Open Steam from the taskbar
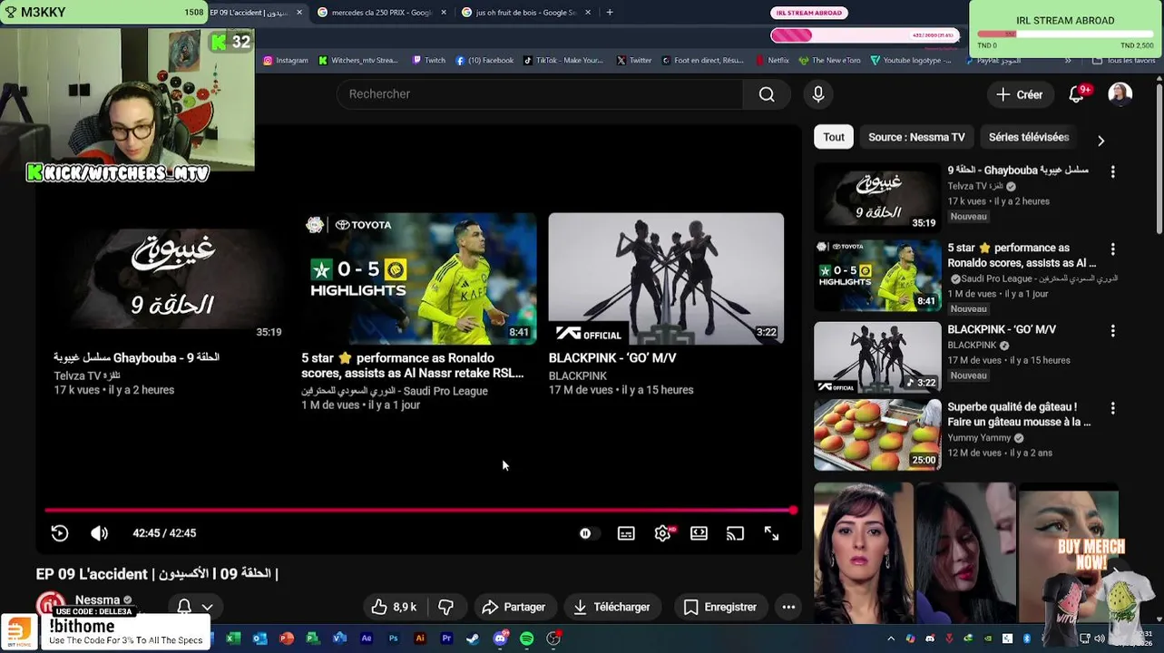Image resolution: width=1164 pixels, height=653 pixels. click(x=473, y=638)
